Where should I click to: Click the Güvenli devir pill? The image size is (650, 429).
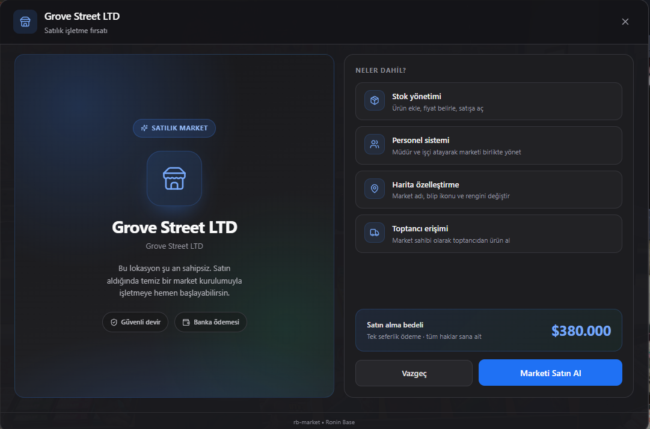[135, 322]
